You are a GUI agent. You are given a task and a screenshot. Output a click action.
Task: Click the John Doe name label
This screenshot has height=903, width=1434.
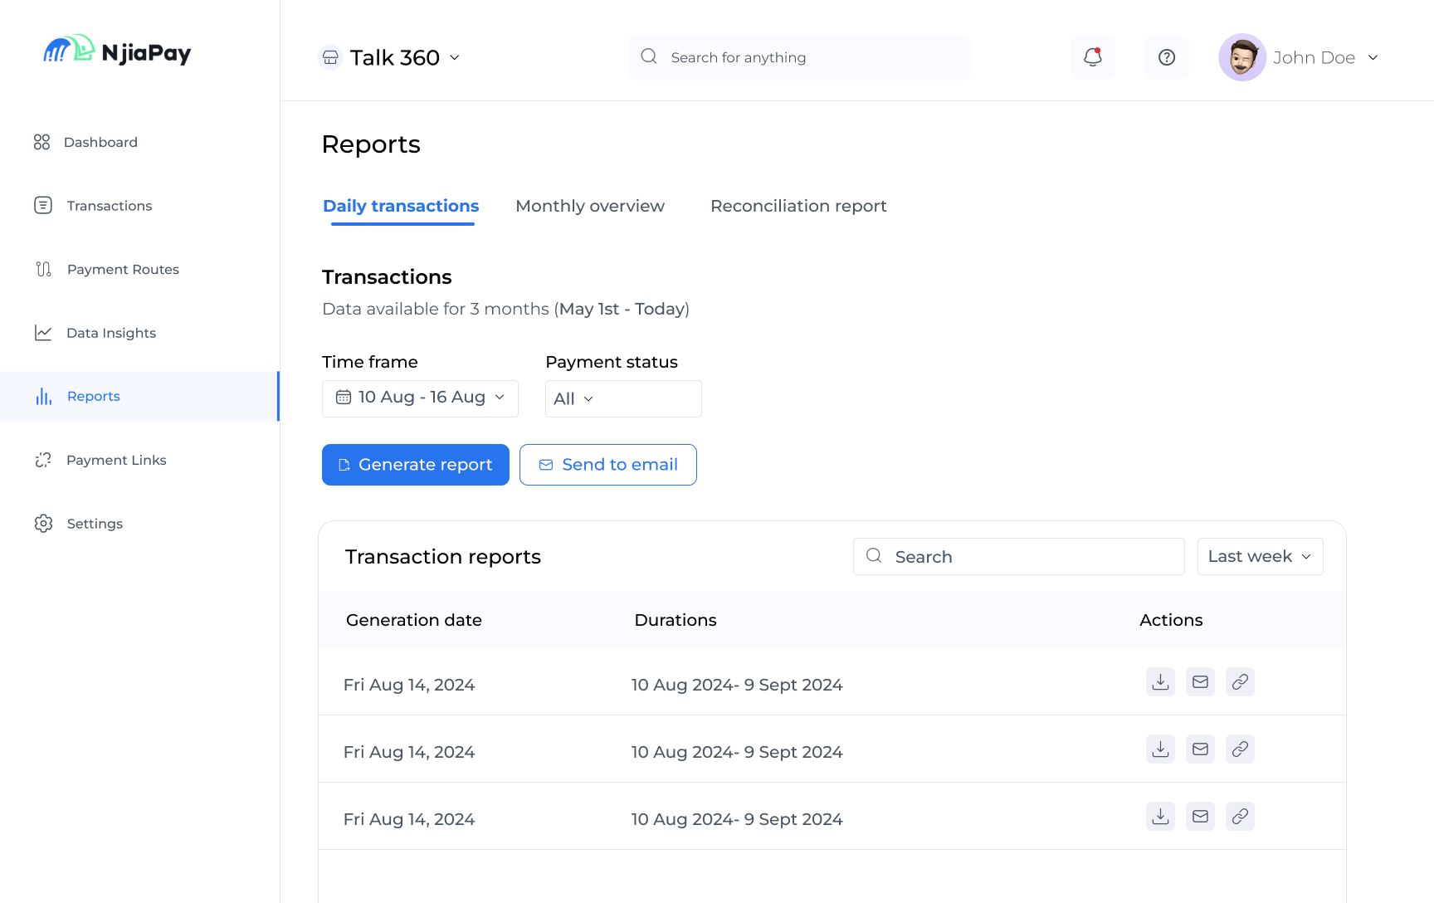1314,57
